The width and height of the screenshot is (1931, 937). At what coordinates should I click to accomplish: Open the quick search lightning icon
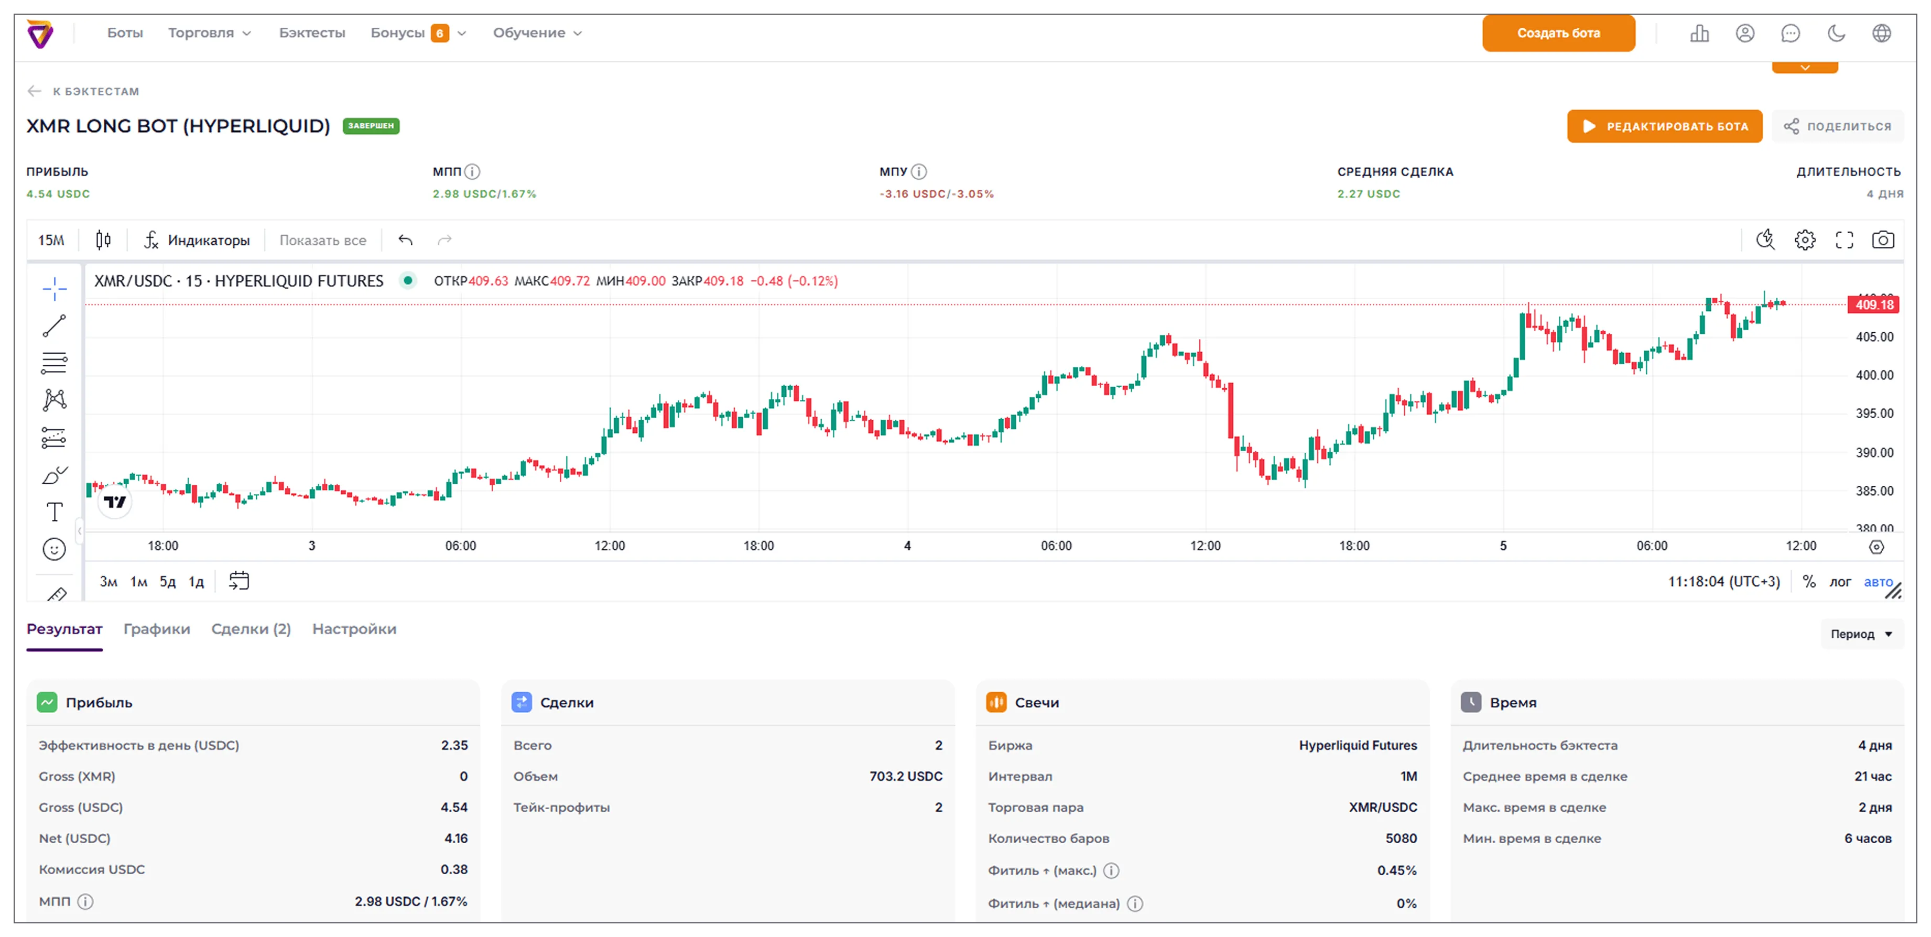(1765, 240)
